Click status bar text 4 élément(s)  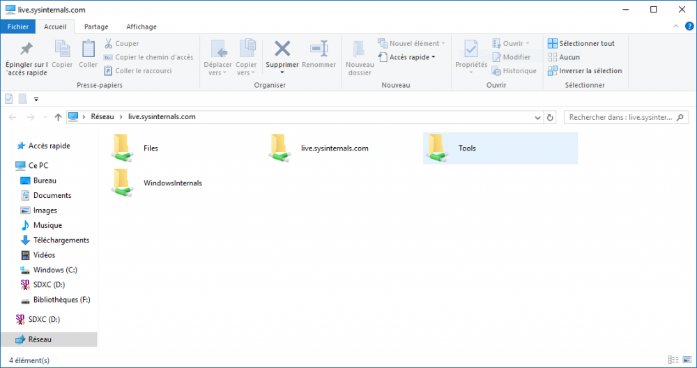click(x=29, y=360)
